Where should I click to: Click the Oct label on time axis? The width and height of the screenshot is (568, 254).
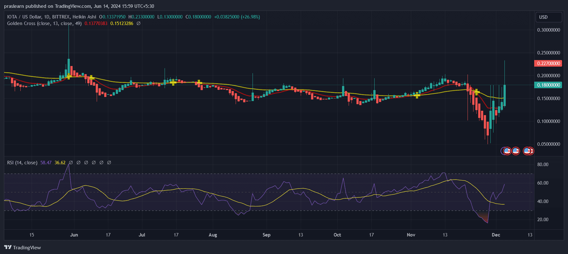[337, 235]
